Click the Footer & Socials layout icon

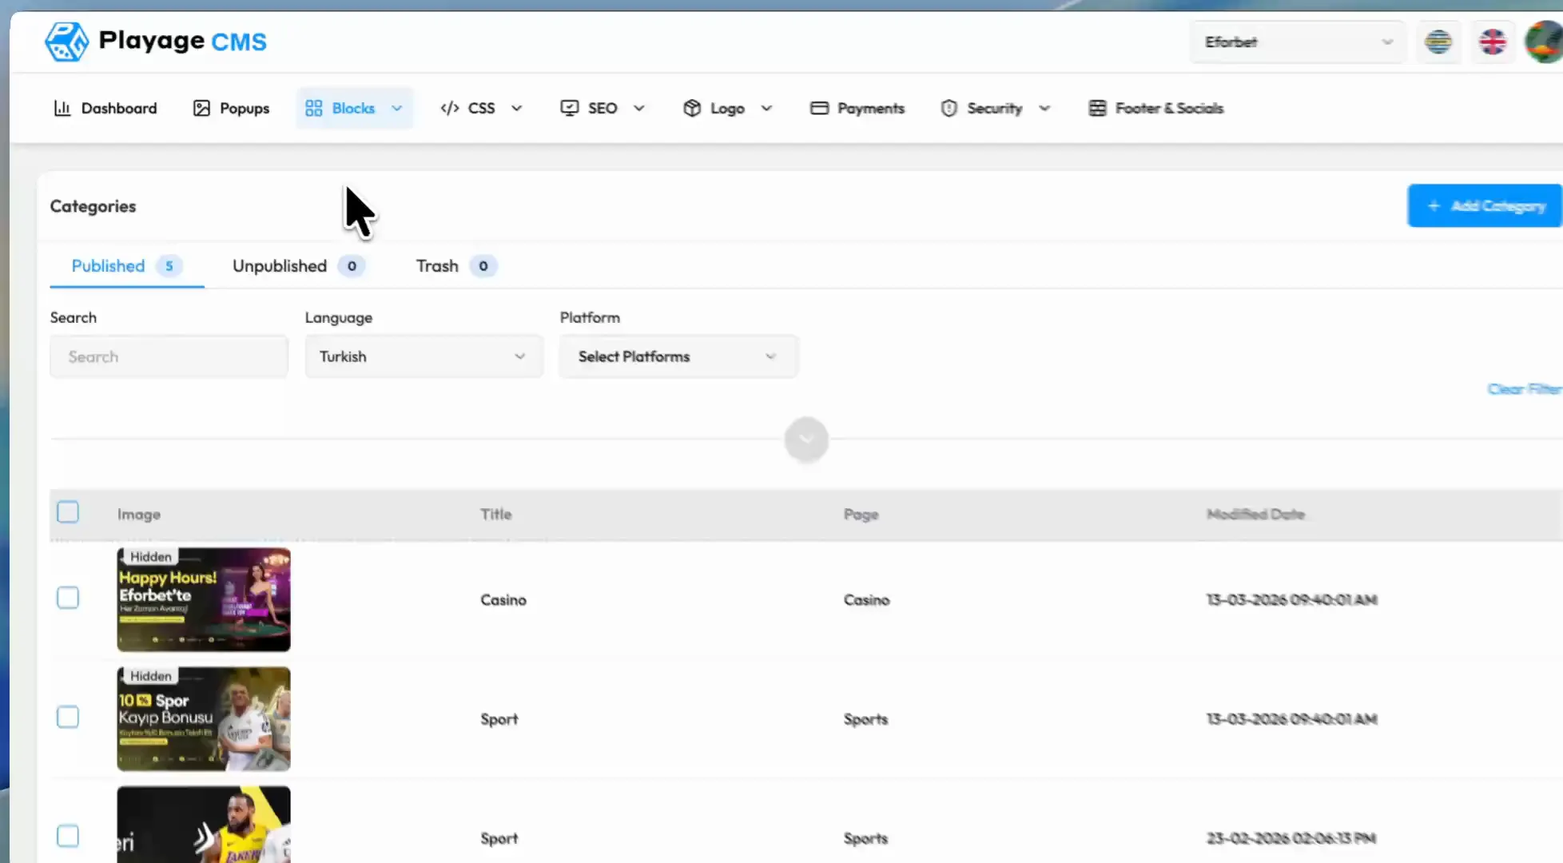pos(1097,108)
